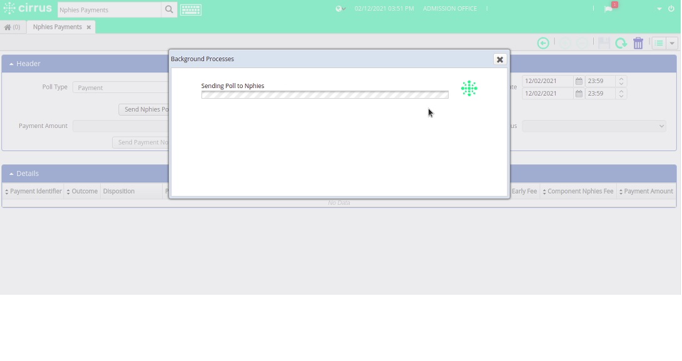Collapse the Header section

point(11,63)
